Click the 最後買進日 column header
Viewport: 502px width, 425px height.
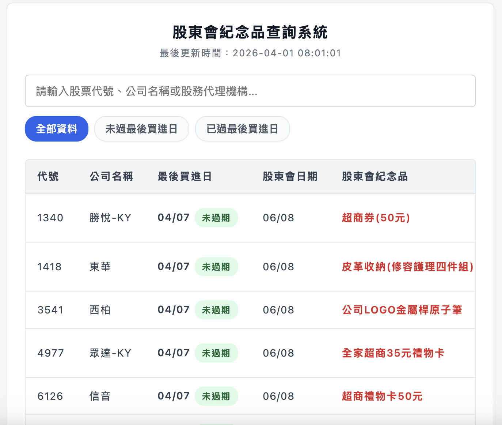point(185,177)
